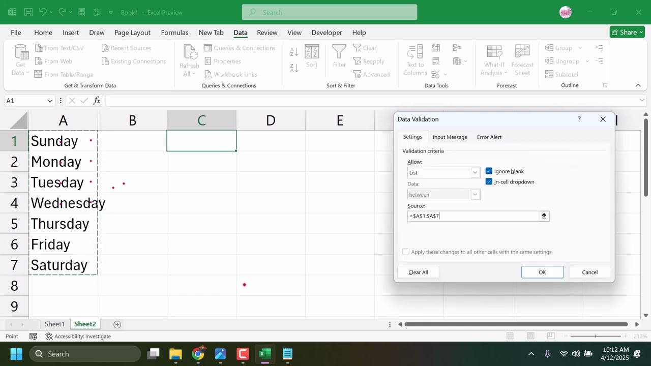The height and width of the screenshot is (366, 651).
Task: Click the Subtotal icon
Action: (561, 74)
